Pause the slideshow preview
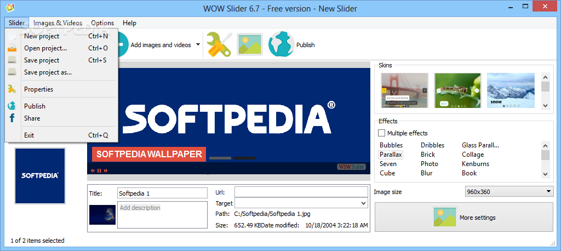The height and width of the screenshot is (251, 561). tap(100, 170)
